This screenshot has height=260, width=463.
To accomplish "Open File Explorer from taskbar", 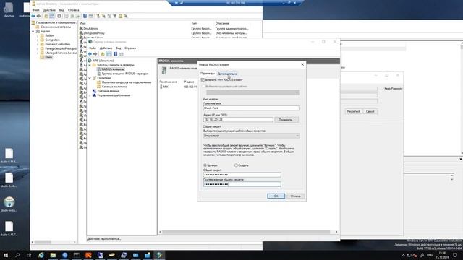I will tap(53, 255).
